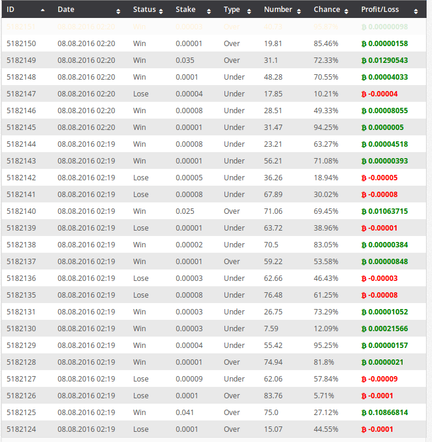Click Win status in row 5182138
The width and height of the screenshot is (432, 442).
[x=139, y=245]
